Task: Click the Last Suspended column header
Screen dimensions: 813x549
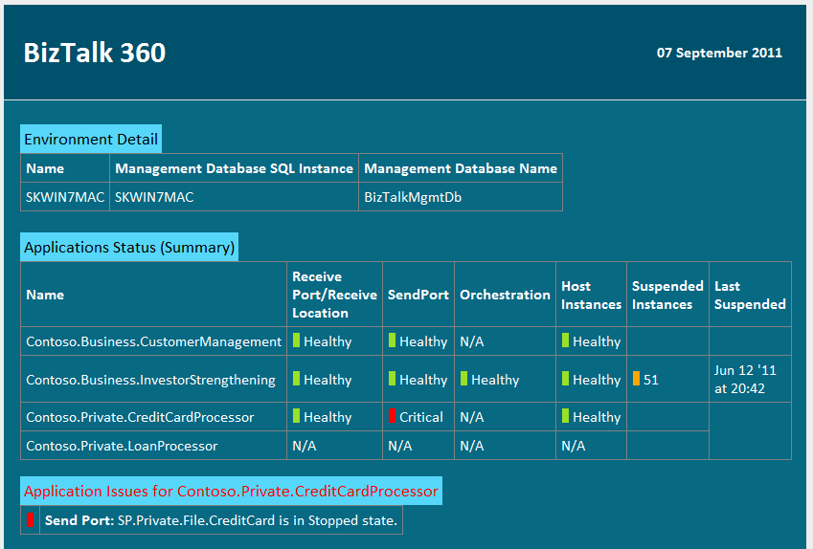Action: (x=750, y=295)
